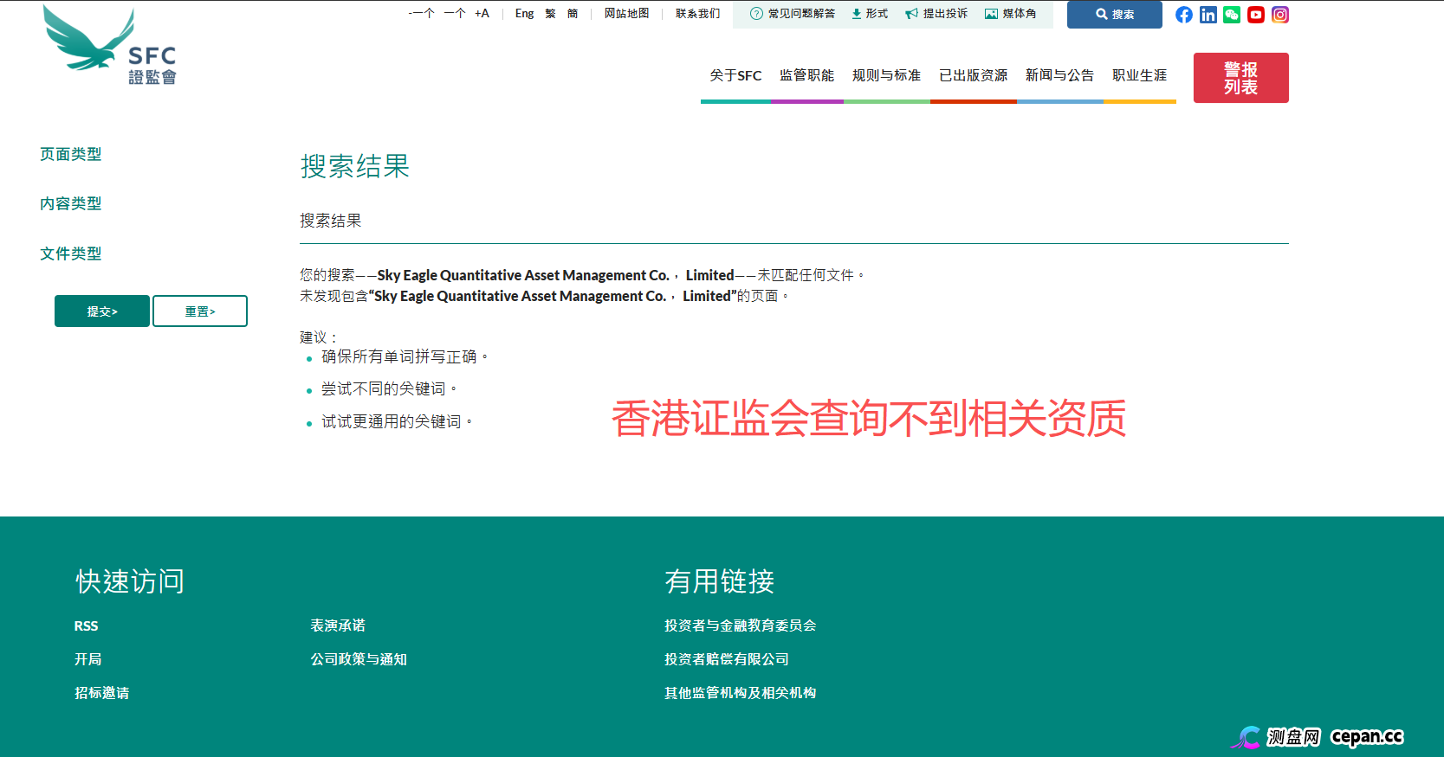Open 其他监管机构及相关机构 link
The width and height of the screenshot is (1444, 757).
[x=741, y=693]
